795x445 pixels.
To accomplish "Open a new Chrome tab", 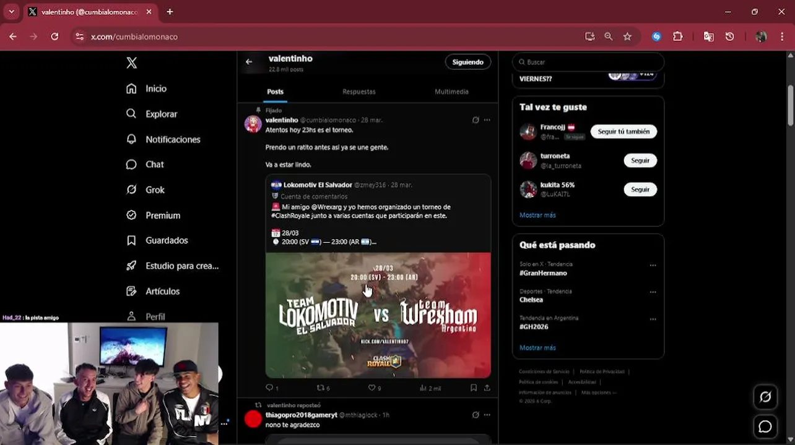I will [x=170, y=12].
